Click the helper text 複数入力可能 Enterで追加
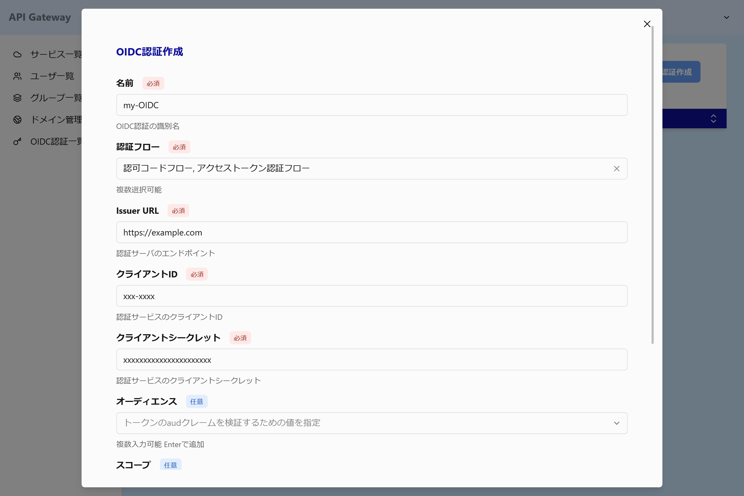744x496 pixels. click(160, 444)
